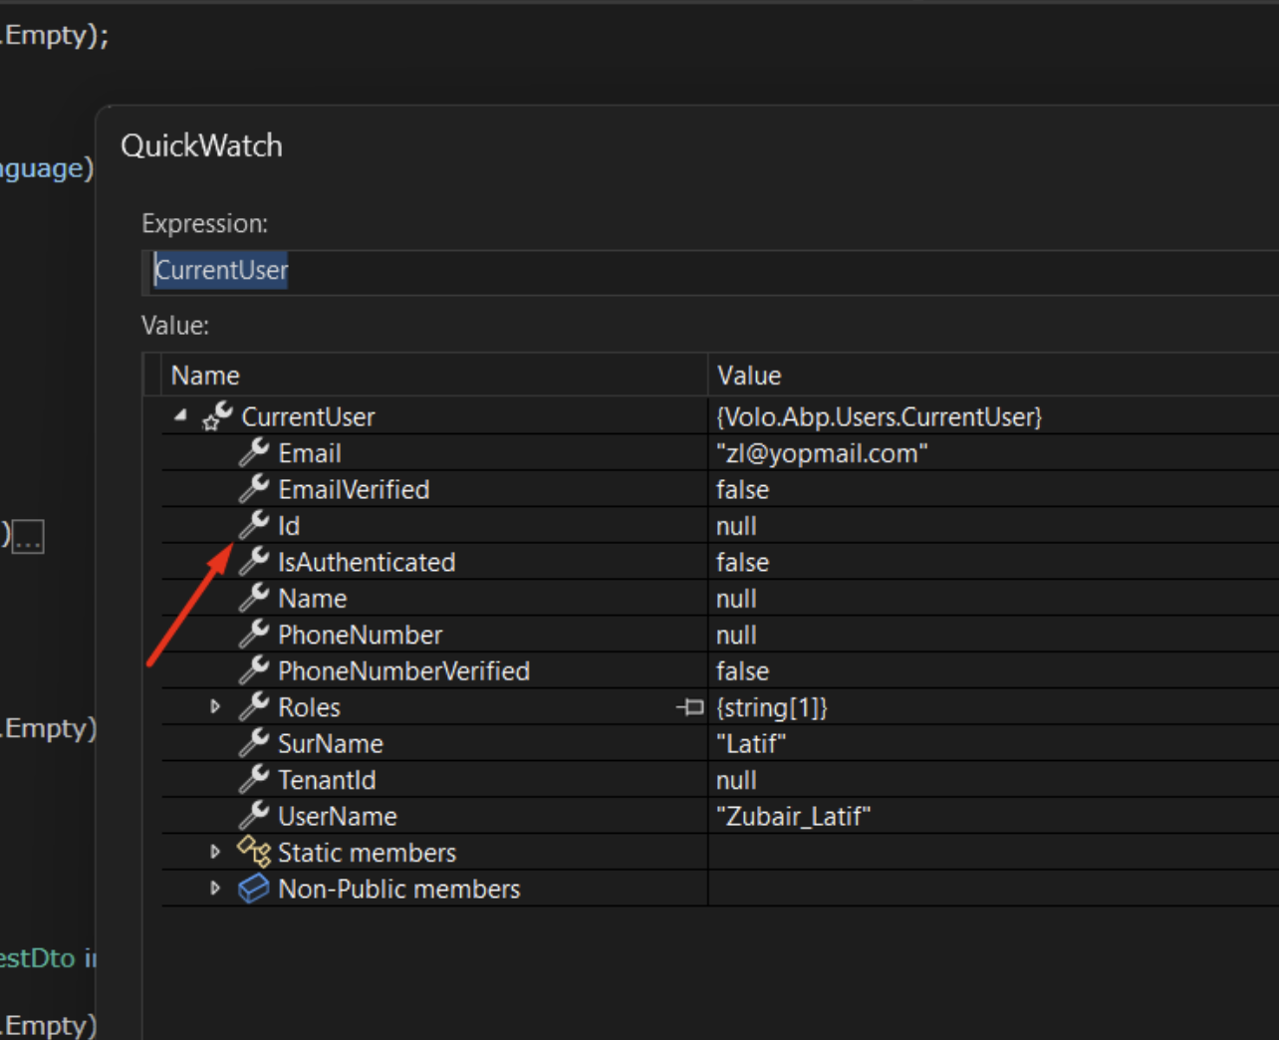1279x1040 pixels.
Task: Click the Static members class icon
Action: (x=254, y=853)
